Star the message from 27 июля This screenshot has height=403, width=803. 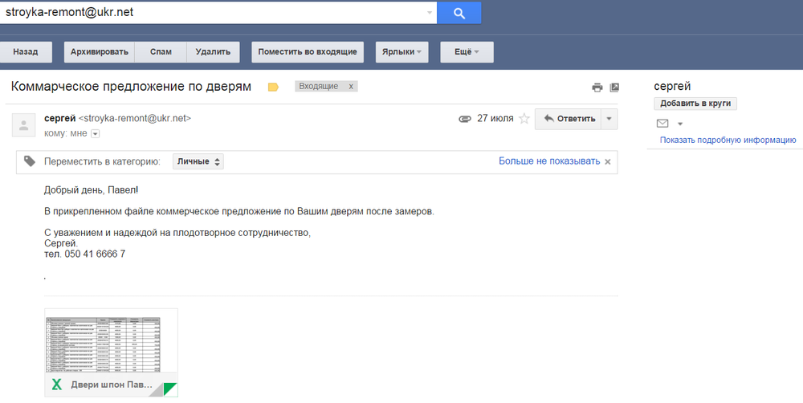(524, 119)
